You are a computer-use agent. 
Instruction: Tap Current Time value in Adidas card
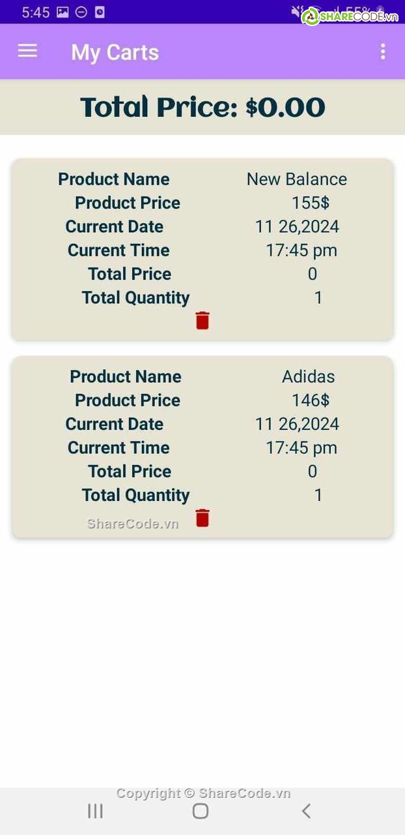[301, 448]
